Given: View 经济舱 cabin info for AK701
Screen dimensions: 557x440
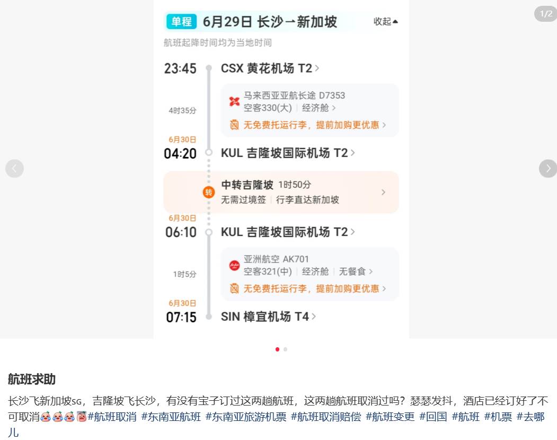Looking at the screenshot, I should 315,271.
